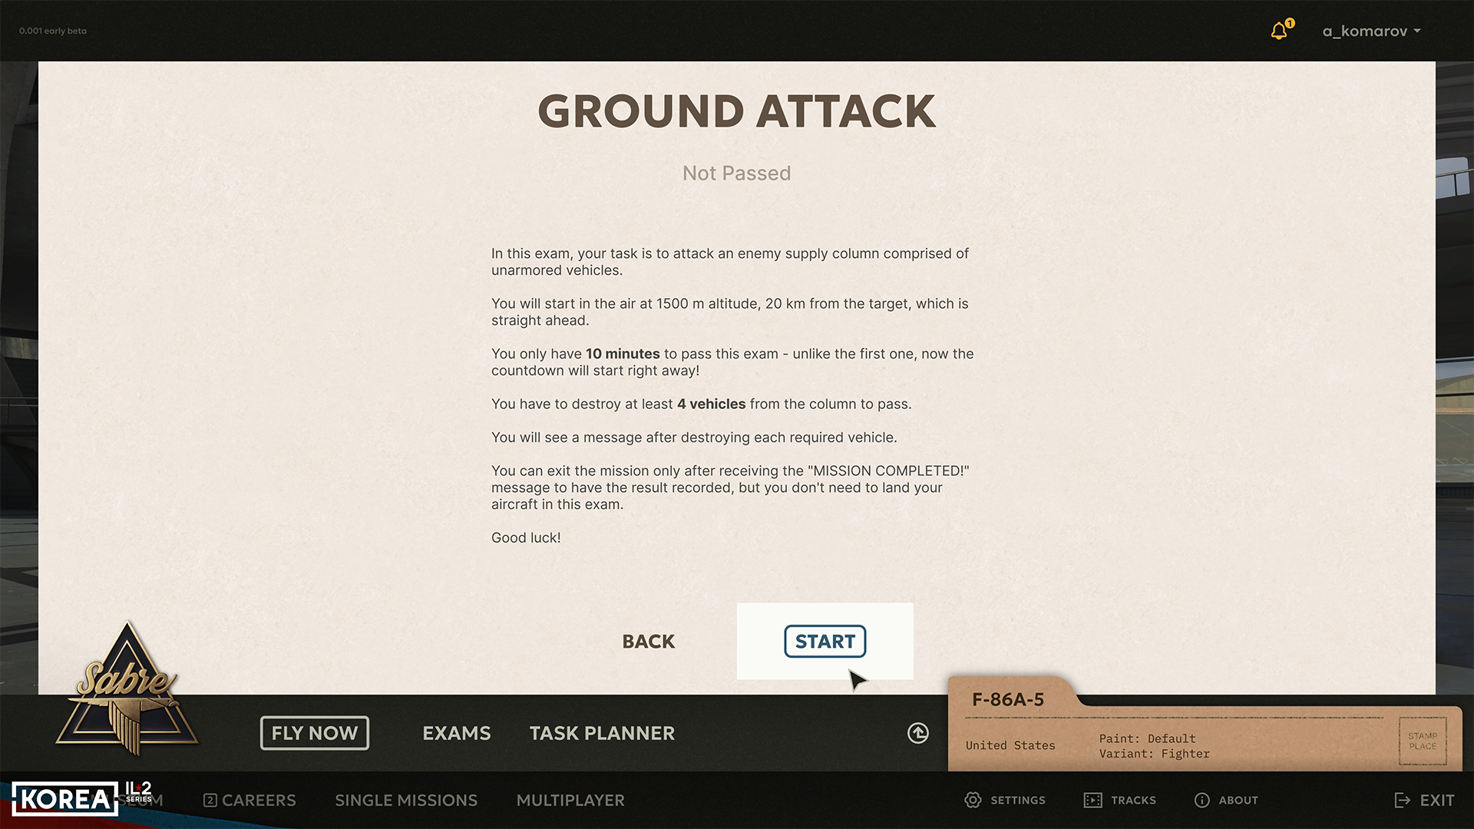Open the notifications bell icon
Screen dimensions: 1474x829
point(1281,30)
